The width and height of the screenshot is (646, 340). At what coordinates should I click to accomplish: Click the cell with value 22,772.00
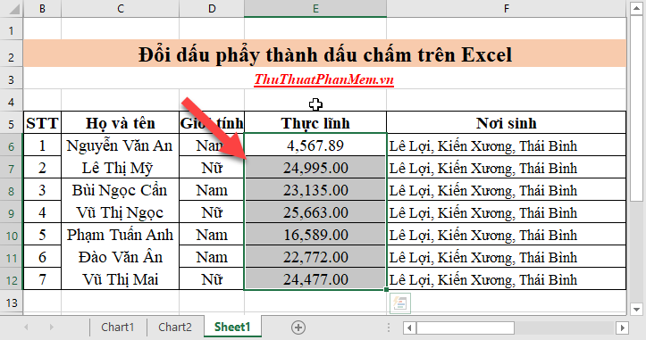315,257
